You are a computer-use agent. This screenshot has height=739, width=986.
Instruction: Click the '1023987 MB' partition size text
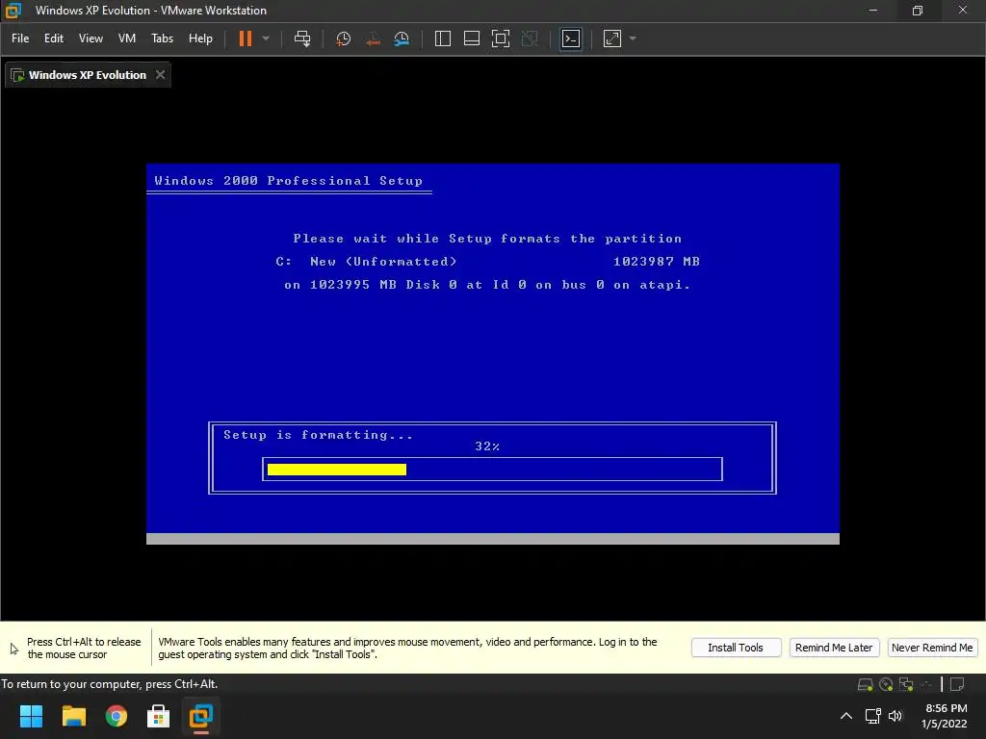[657, 262]
